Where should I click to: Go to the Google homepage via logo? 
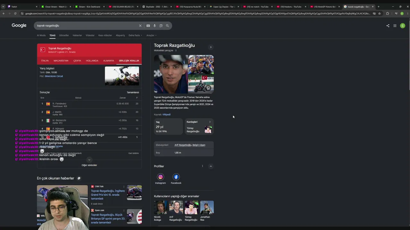(x=19, y=26)
